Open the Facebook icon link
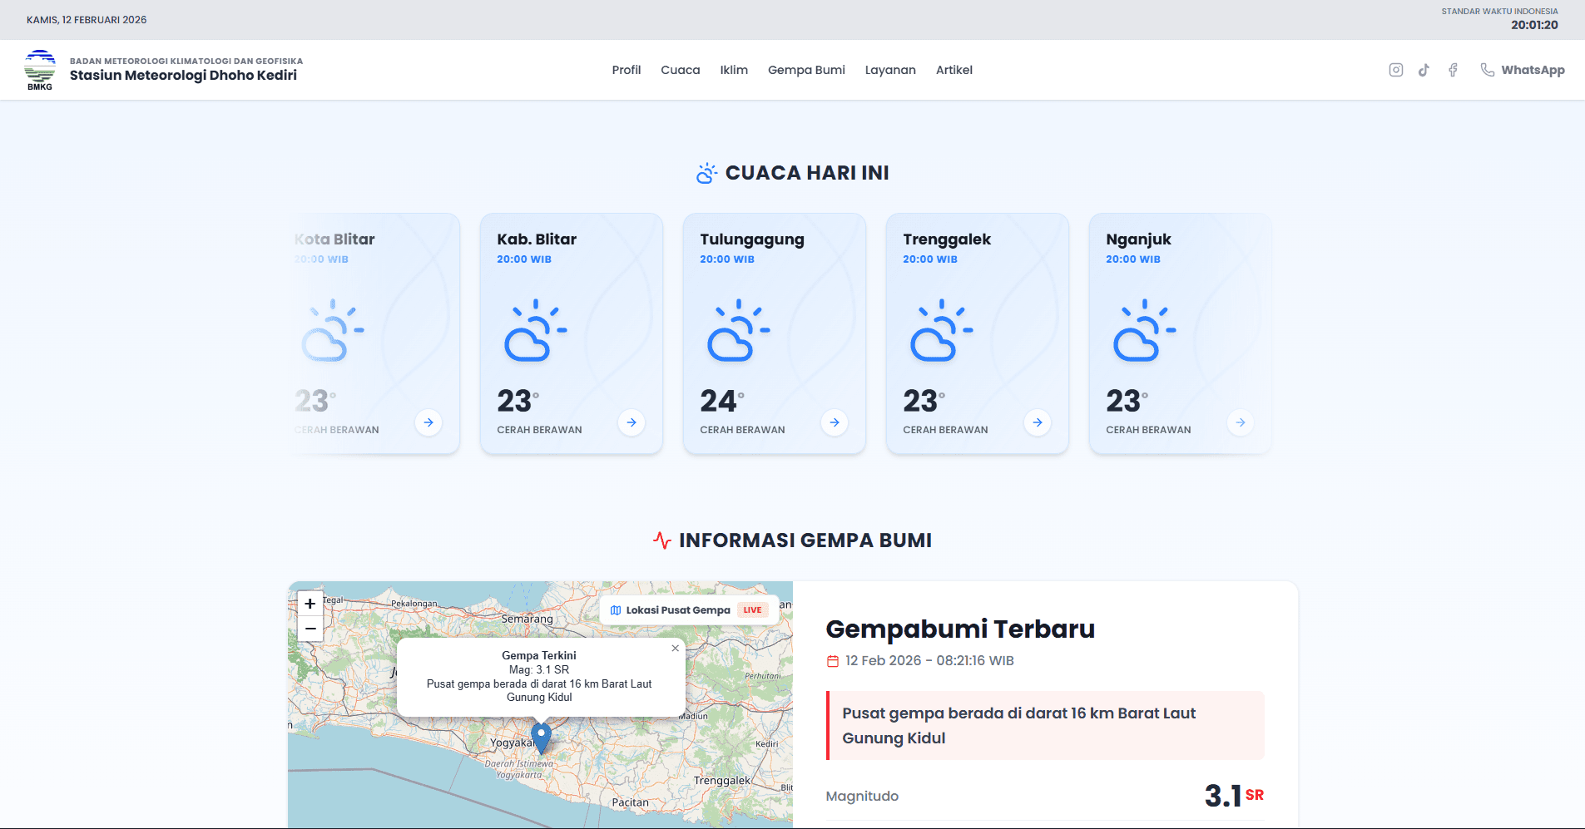The width and height of the screenshot is (1585, 829). [1453, 70]
